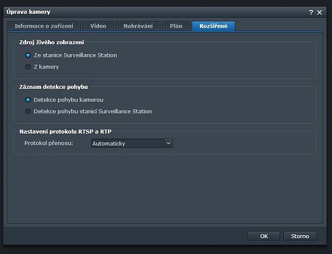The image size is (332, 254).
Task: Go to the Nahrávání tab
Action: click(138, 26)
